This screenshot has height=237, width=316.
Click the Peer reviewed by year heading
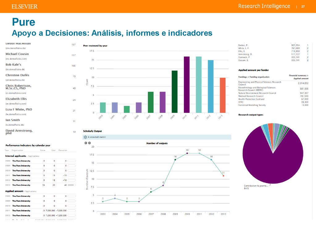click(x=95, y=46)
